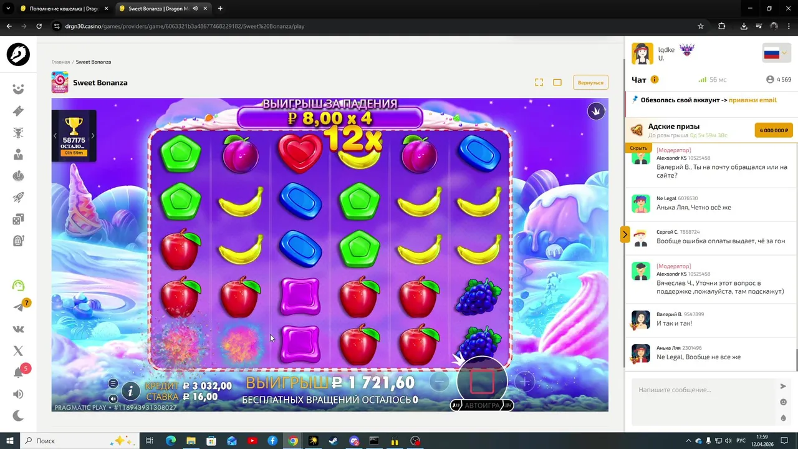Open tab search dropdown arrow
This screenshot has height=449, width=798.
click(x=8, y=9)
